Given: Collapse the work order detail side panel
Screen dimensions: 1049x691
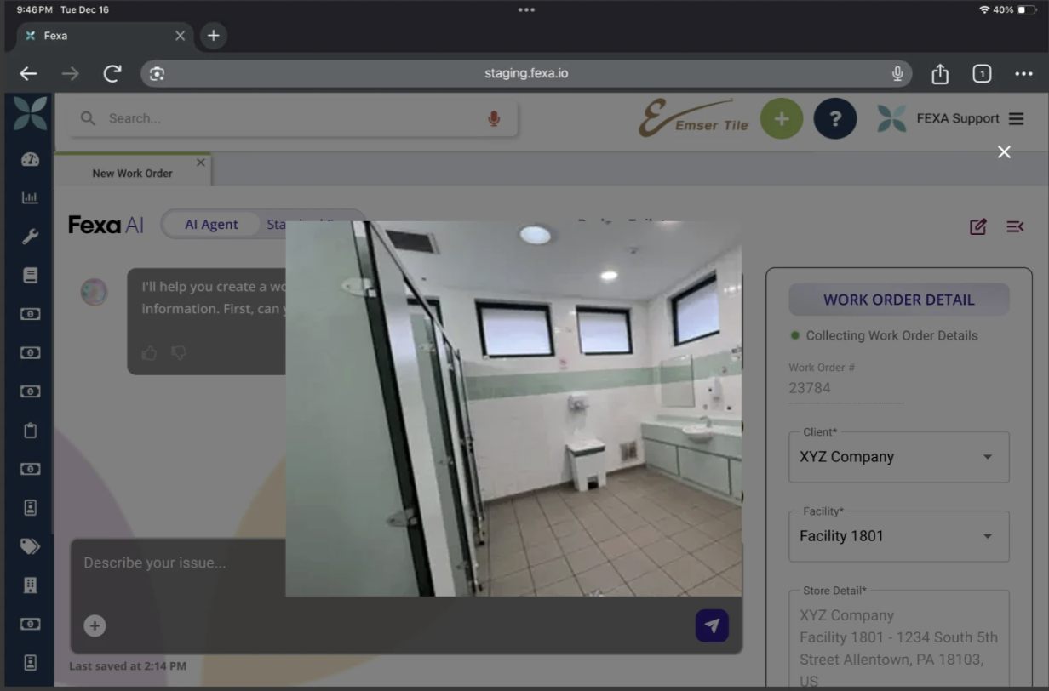Looking at the screenshot, I should 1014,226.
